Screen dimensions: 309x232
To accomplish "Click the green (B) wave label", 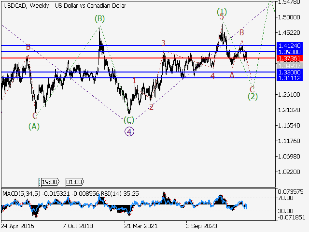I will (99, 19).
